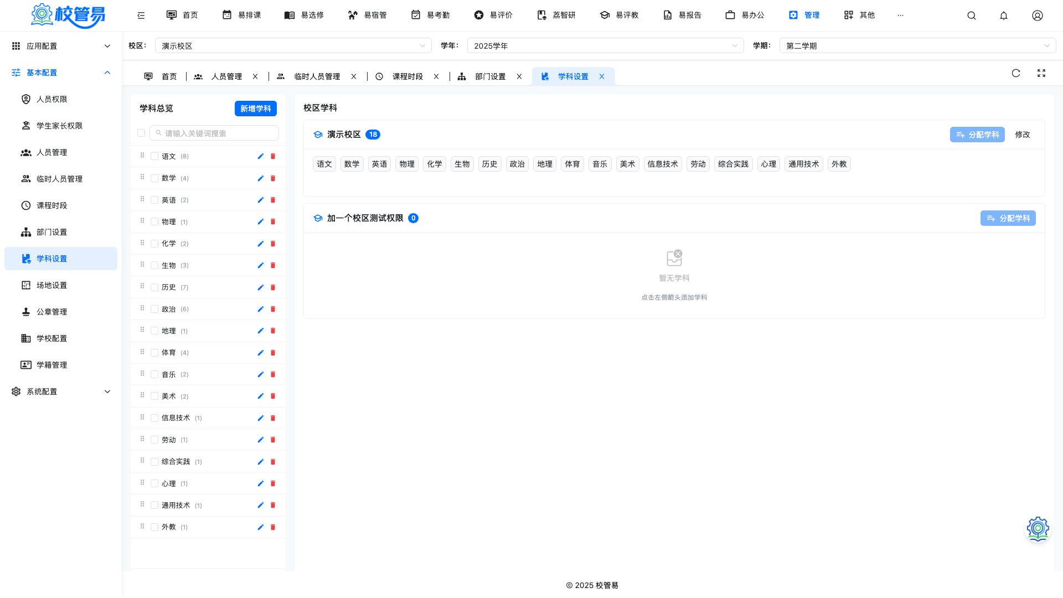Image resolution: width=1063 pixels, height=598 pixels.
Task: Delete the 外教 subject with trash icon
Action: 273,527
